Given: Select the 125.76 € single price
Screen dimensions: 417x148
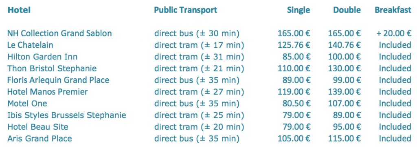Looking at the screenshot, I should pyautogui.click(x=294, y=45).
